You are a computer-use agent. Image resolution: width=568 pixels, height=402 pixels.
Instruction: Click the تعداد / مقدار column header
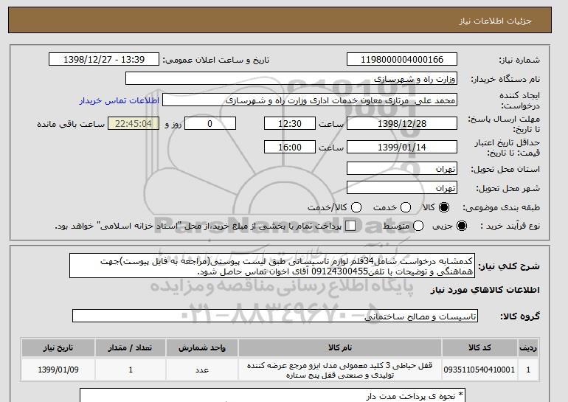point(131,347)
